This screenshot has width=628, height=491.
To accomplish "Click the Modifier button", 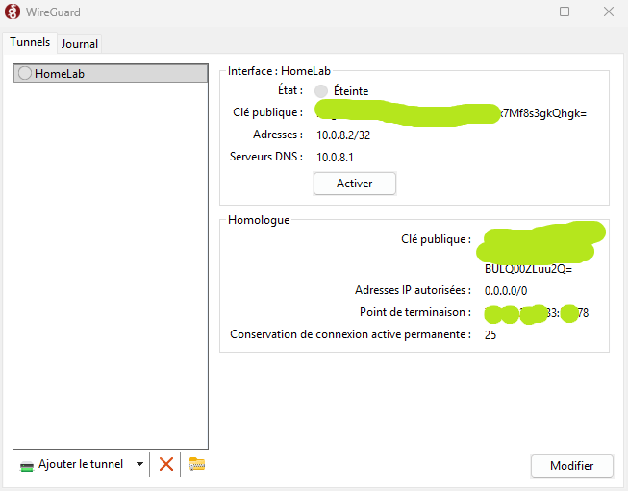I will point(571,465).
